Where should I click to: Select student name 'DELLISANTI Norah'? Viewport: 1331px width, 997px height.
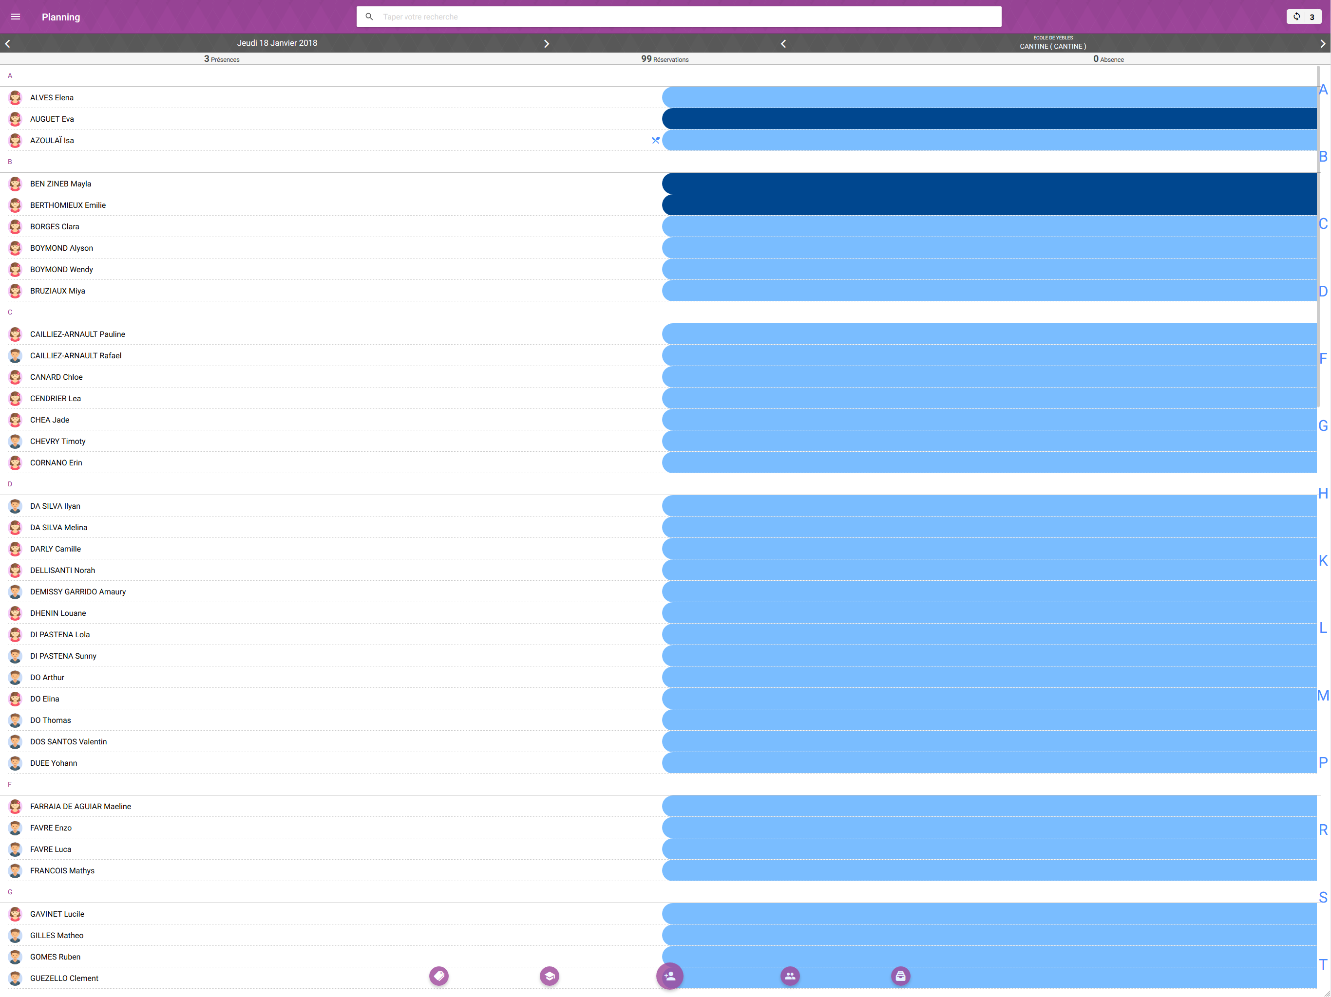click(62, 571)
